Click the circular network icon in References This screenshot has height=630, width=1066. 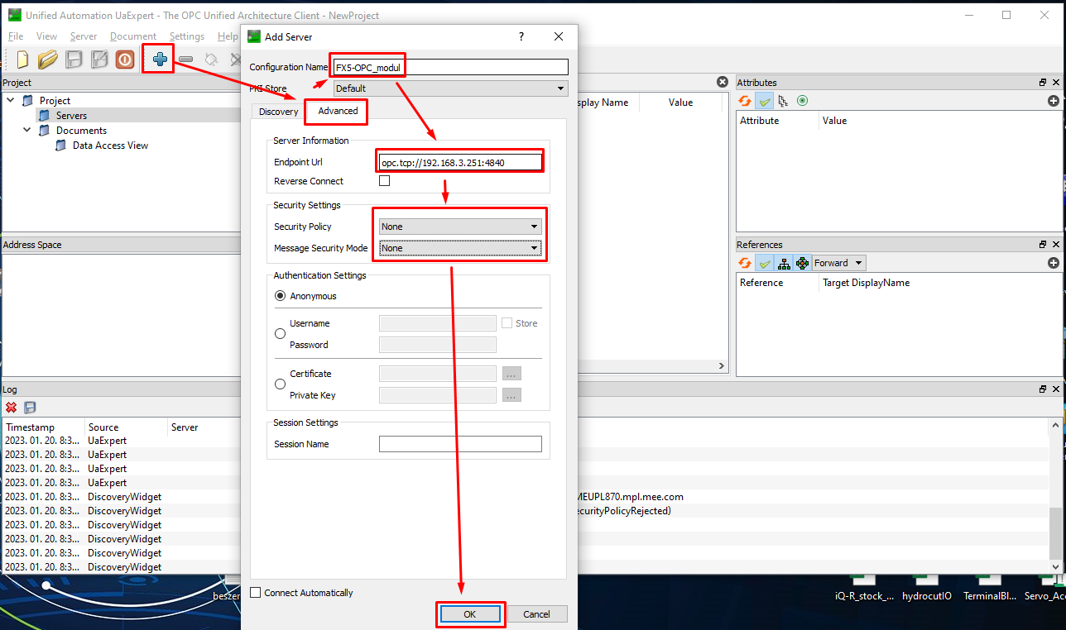point(802,263)
